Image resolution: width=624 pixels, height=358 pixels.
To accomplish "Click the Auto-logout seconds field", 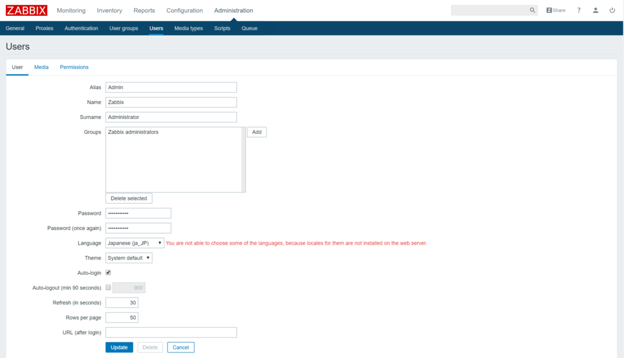I will [129, 287].
